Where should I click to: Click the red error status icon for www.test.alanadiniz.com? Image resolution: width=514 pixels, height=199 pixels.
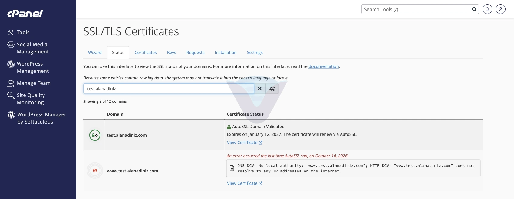95,171
